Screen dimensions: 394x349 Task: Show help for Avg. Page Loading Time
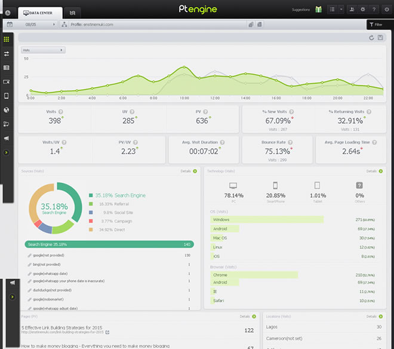(374, 142)
